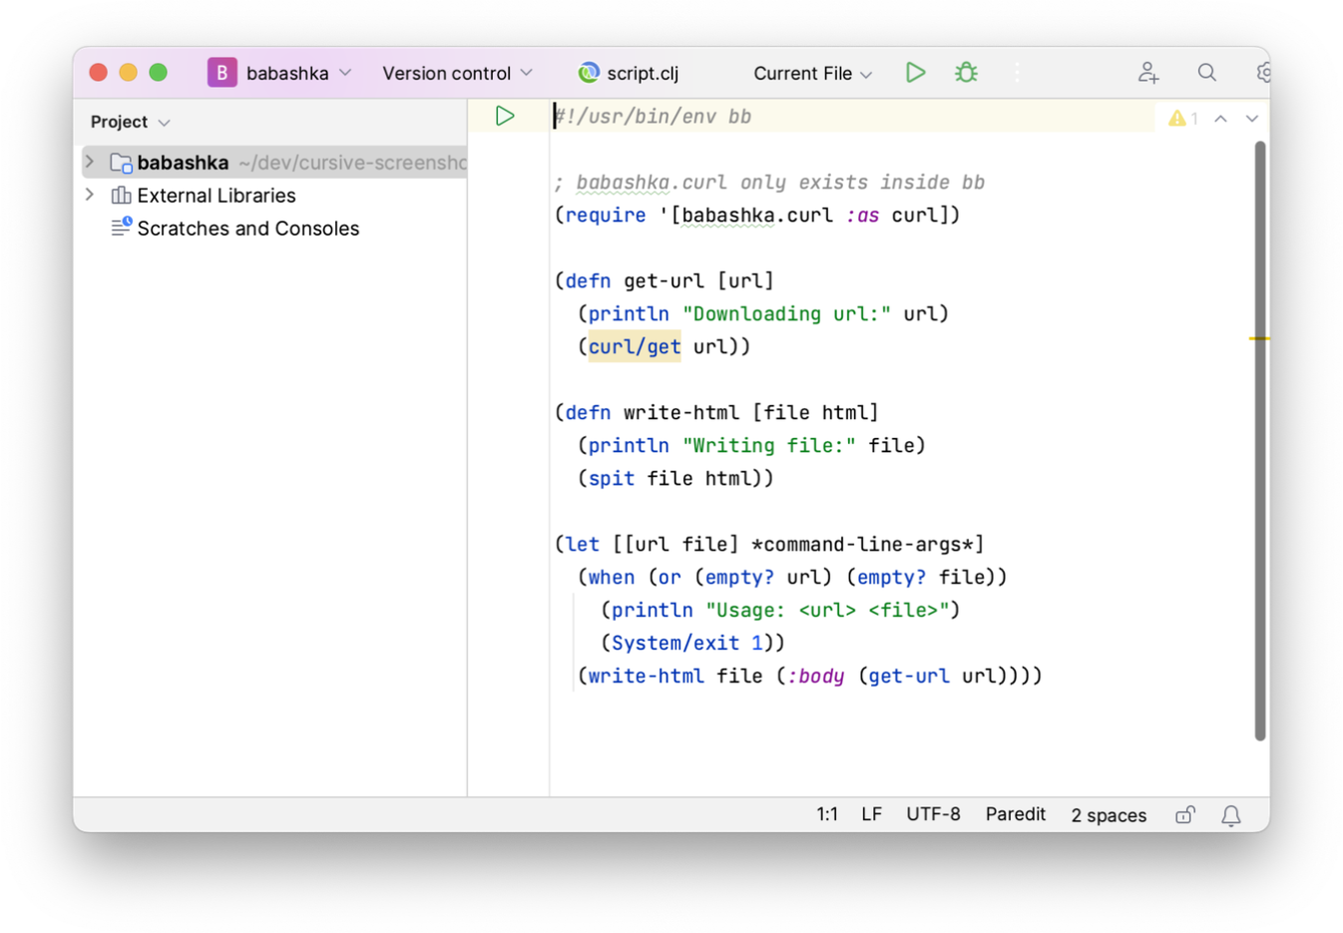
Task: Open the Project view dropdown
Action: point(130,122)
